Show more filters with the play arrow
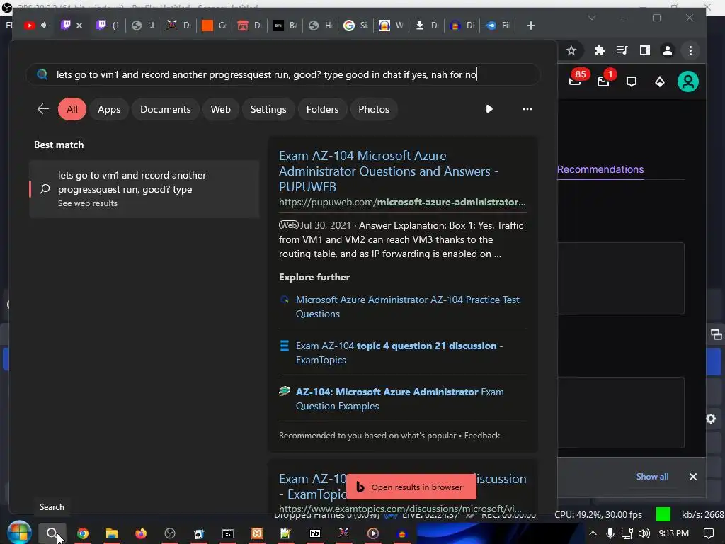This screenshot has width=725, height=544. pos(489,108)
